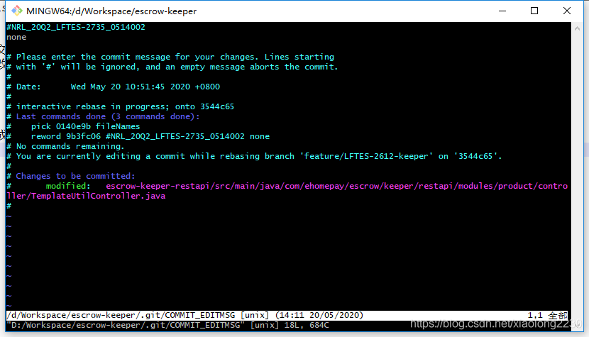Maximize the MINGW64 terminal window

coord(534,11)
